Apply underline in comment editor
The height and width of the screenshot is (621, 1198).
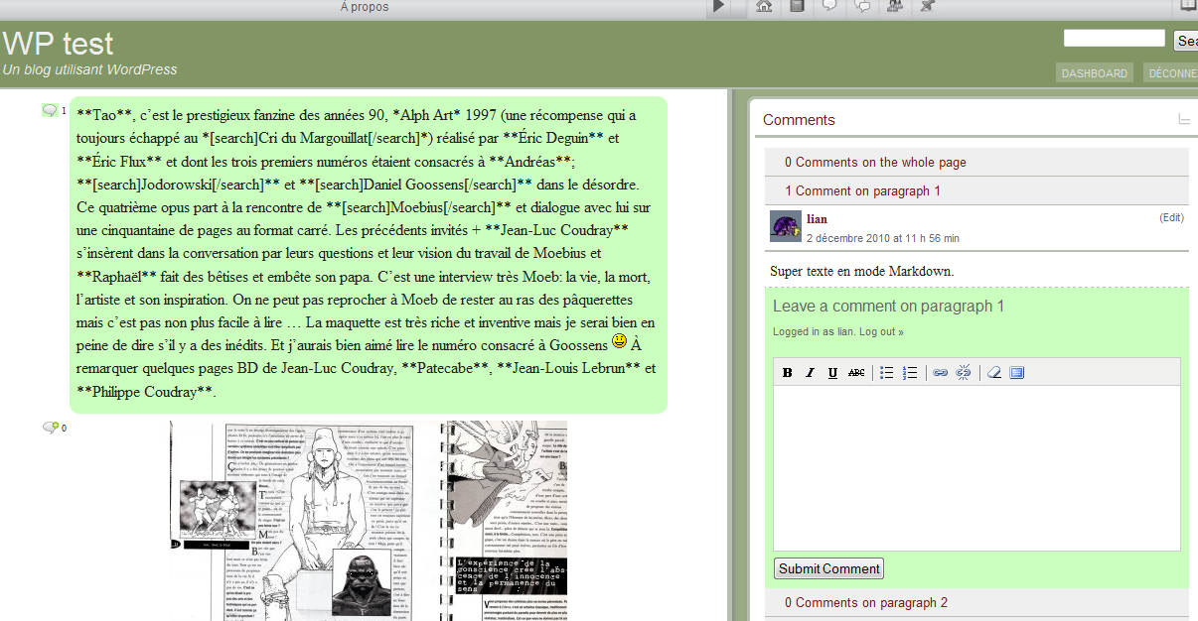click(832, 373)
